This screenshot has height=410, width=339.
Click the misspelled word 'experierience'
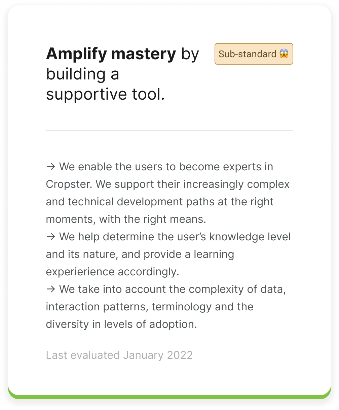pos(85,272)
